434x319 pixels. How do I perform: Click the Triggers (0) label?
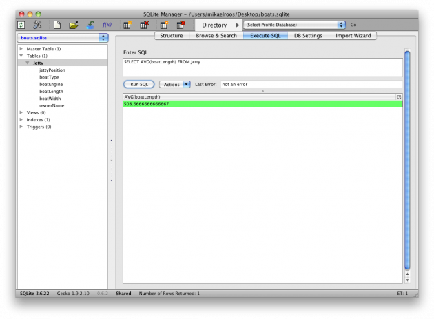[x=39, y=127]
